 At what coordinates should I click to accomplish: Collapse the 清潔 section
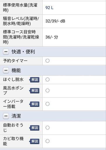(6, 116)
